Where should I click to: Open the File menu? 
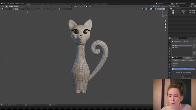(5, 4)
